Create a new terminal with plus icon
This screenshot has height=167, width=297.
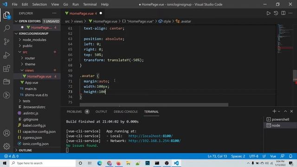click(274, 111)
